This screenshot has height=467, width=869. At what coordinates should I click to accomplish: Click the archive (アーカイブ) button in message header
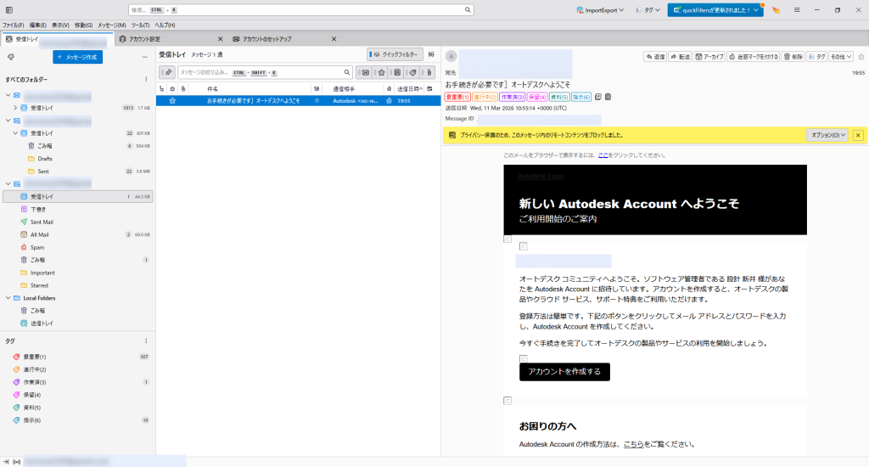tap(710, 56)
